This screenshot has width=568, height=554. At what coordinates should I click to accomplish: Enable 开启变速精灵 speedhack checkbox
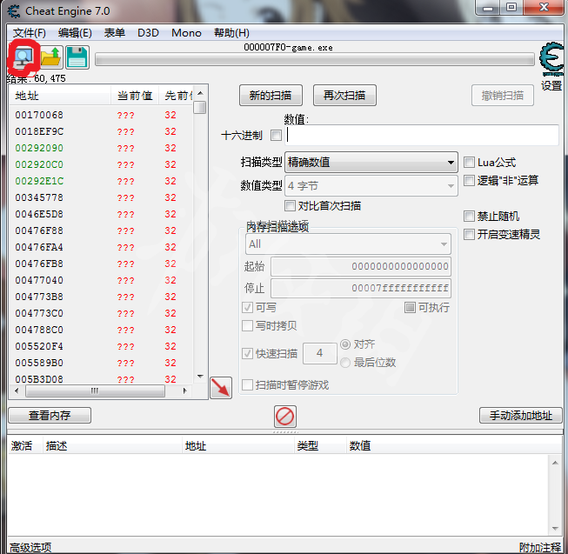(470, 235)
